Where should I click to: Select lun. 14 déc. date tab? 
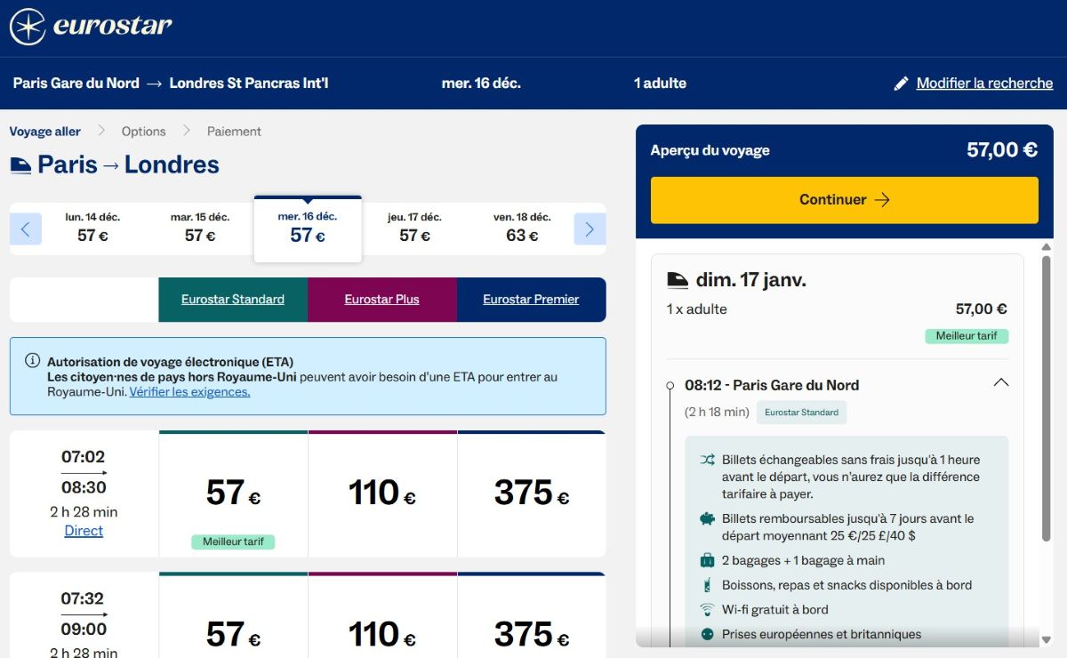pos(92,228)
